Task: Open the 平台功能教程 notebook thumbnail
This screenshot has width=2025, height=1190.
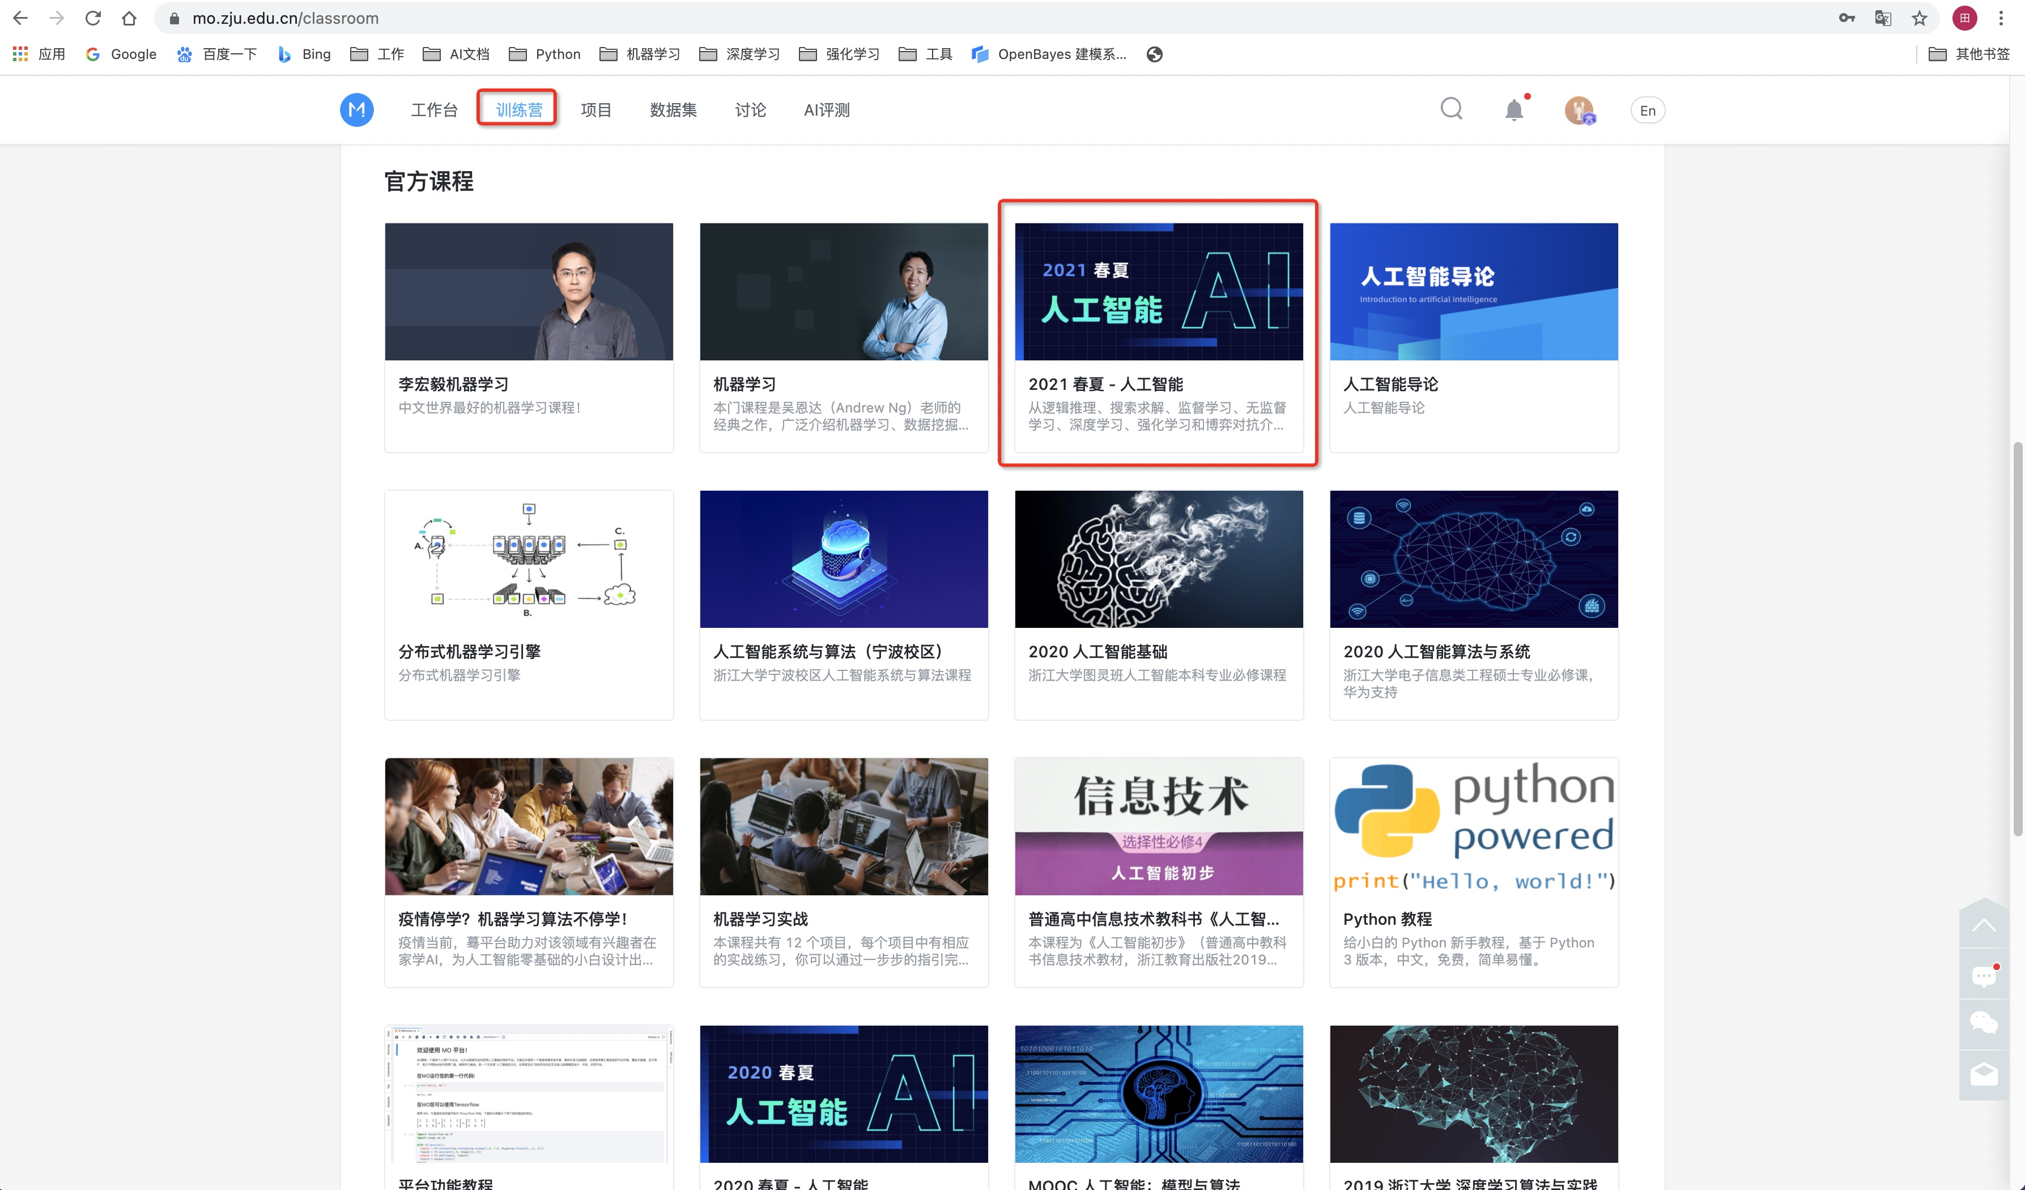Action: coord(529,1094)
